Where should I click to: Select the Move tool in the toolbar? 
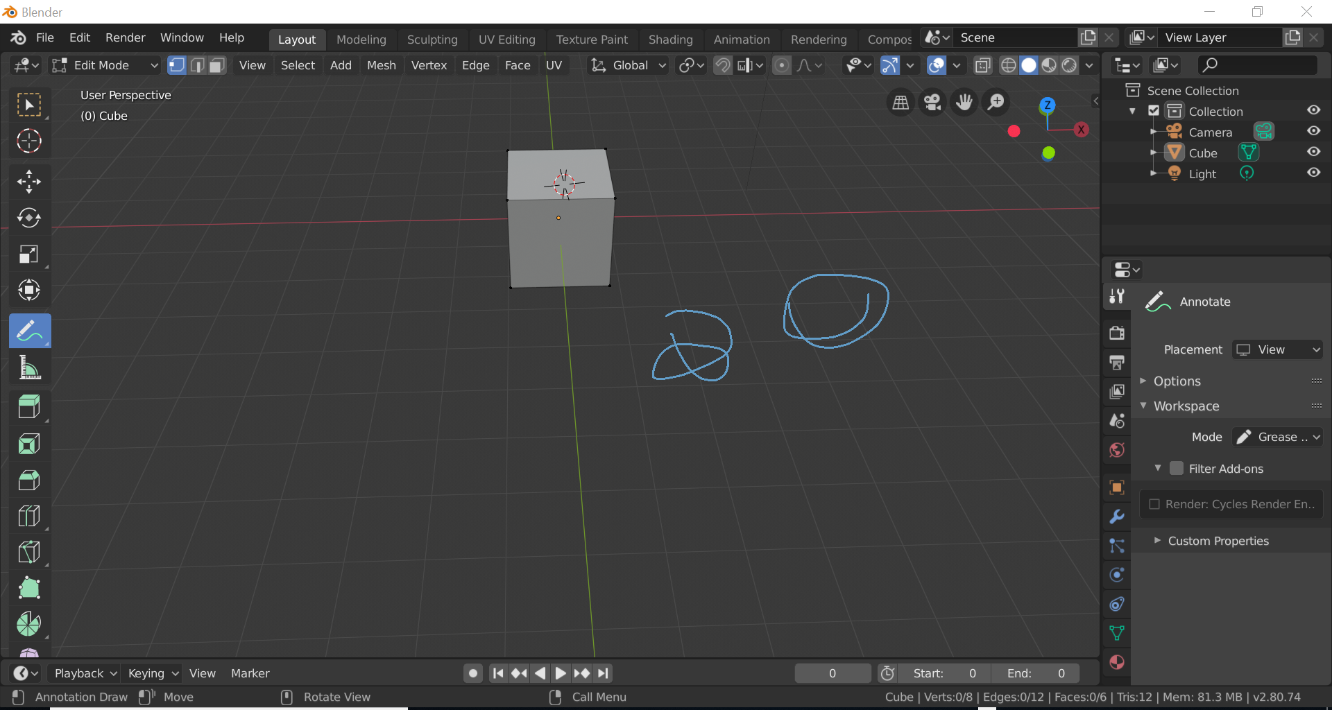[x=28, y=182]
